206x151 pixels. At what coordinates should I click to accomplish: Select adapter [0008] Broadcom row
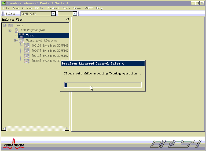click(x=46, y=61)
